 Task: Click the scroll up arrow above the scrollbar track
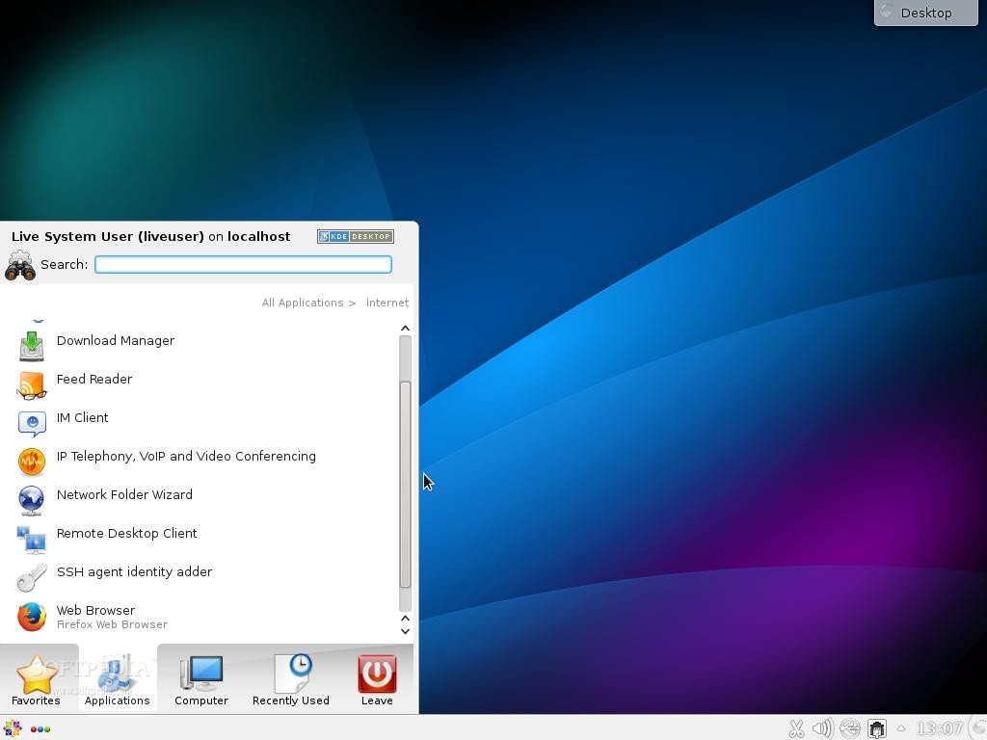(x=406, y=329)
